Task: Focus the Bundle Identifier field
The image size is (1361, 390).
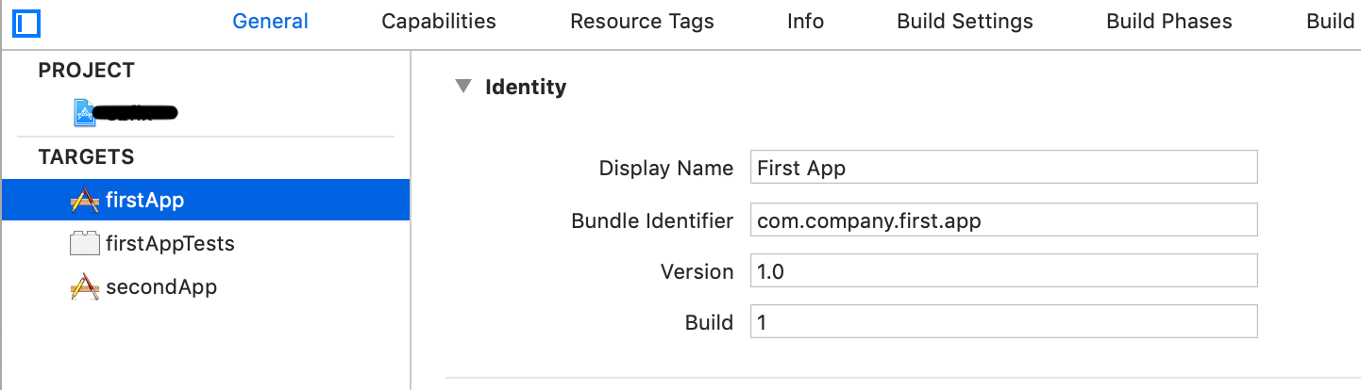Action: (1003, 219)
